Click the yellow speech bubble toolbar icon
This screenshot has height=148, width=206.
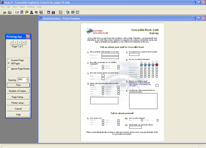coord(27,12)
